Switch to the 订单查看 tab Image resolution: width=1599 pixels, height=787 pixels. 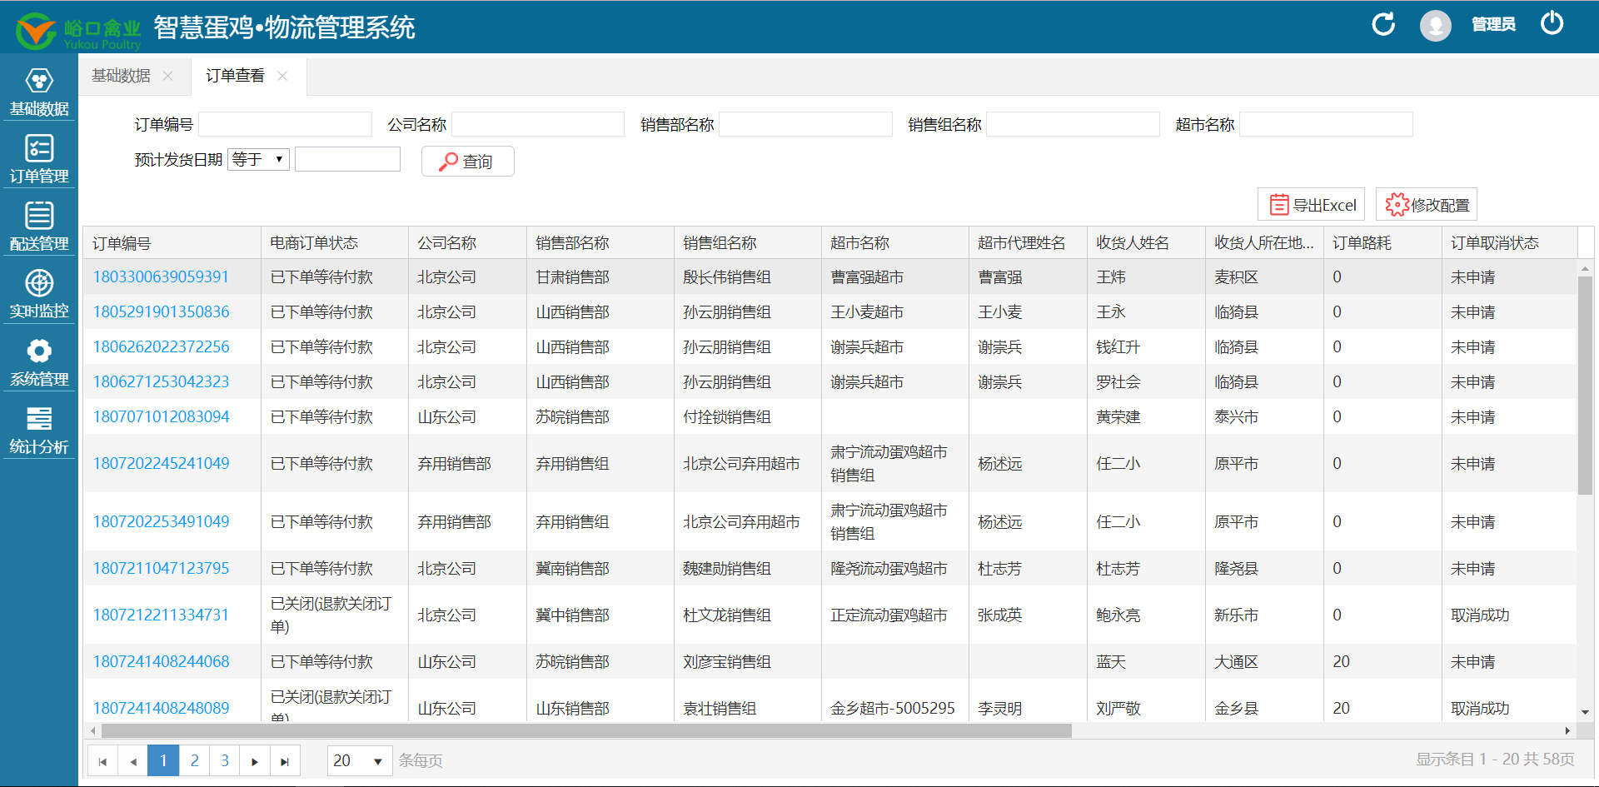point(235,76)
